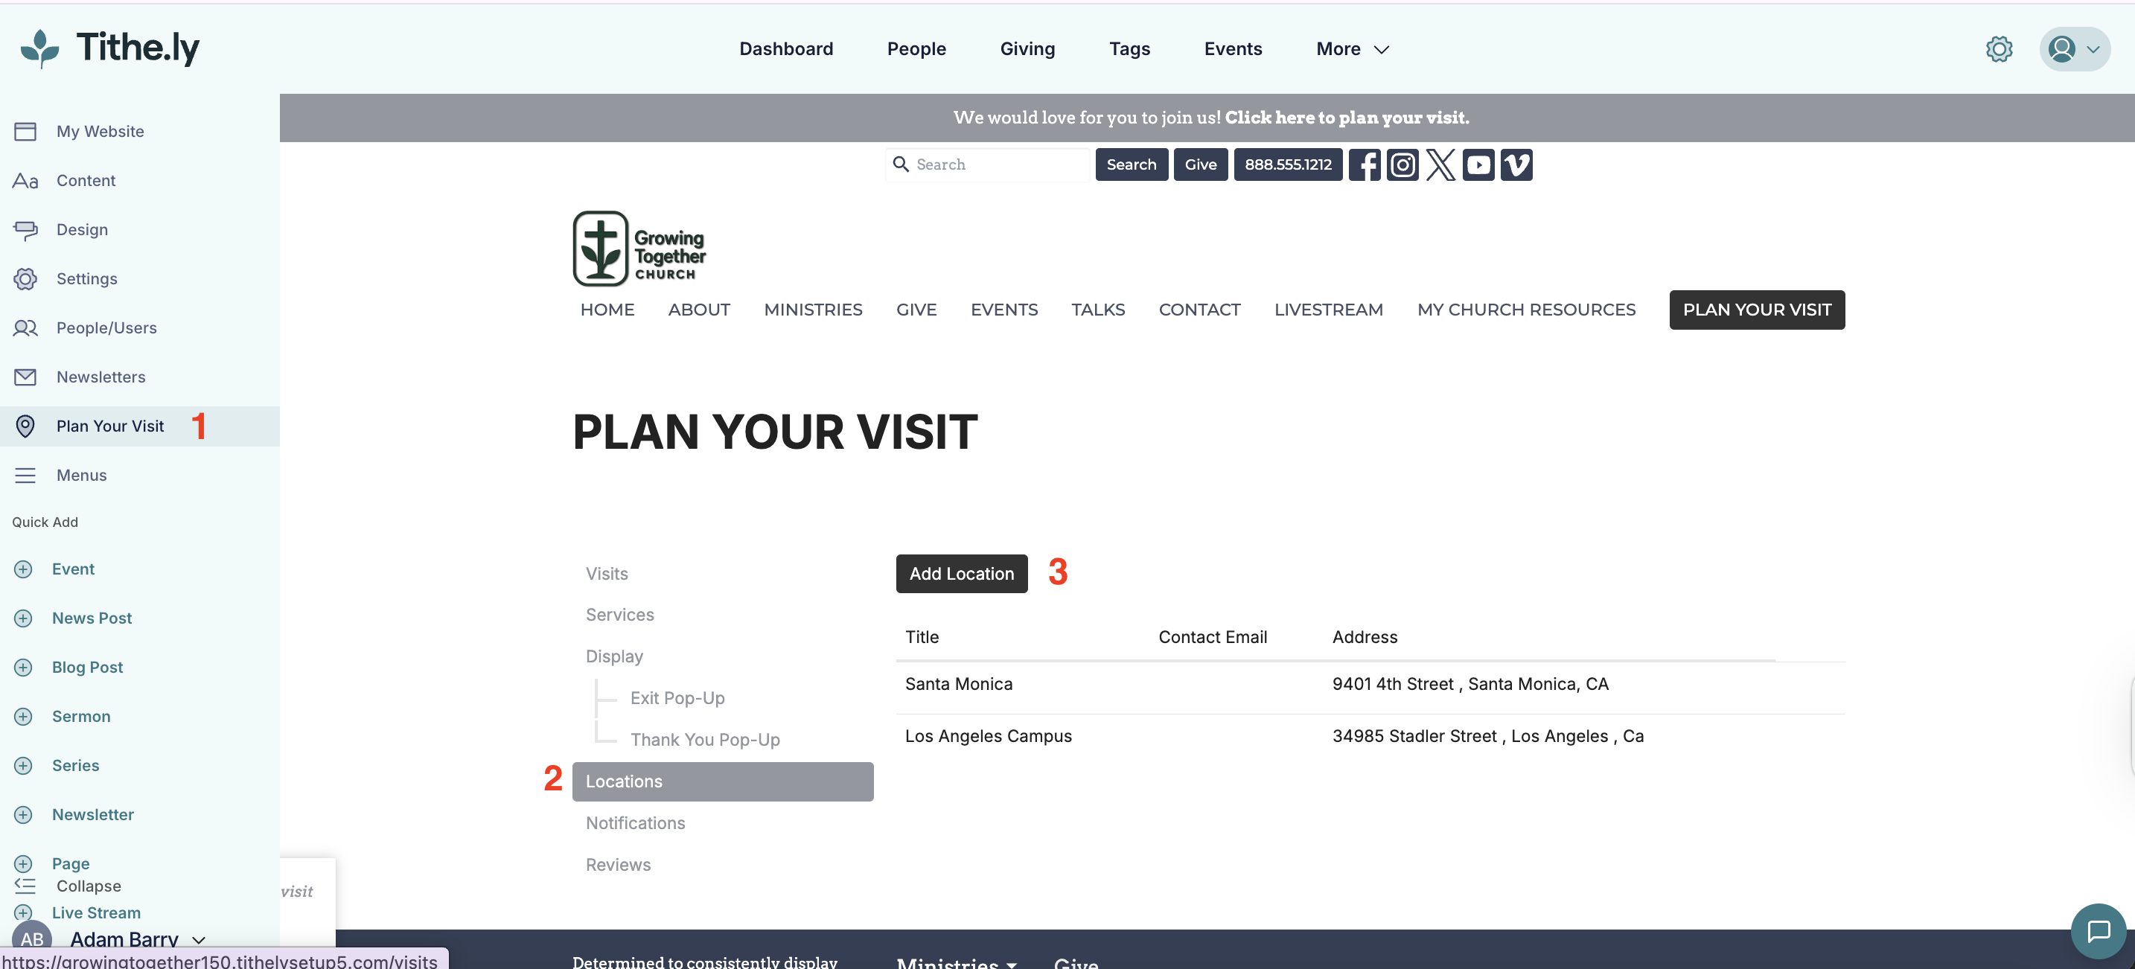The width and height of the screenshot is (2135, 969).
Task: Click plus icon next to Blog Post
Action: pos(23,668)
